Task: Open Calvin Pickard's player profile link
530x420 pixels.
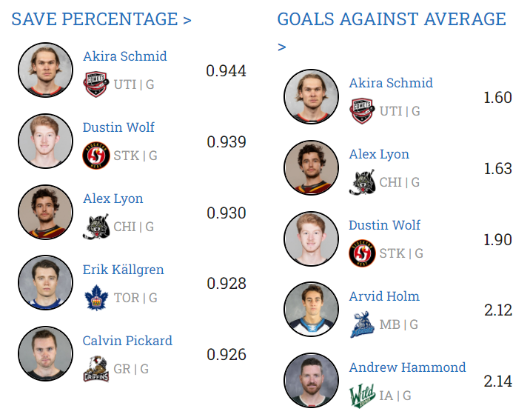Action: [x=127, y=341]
